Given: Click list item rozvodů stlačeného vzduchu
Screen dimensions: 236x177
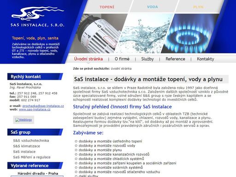Looking at the screenshot, I should (x=119, y=172).
